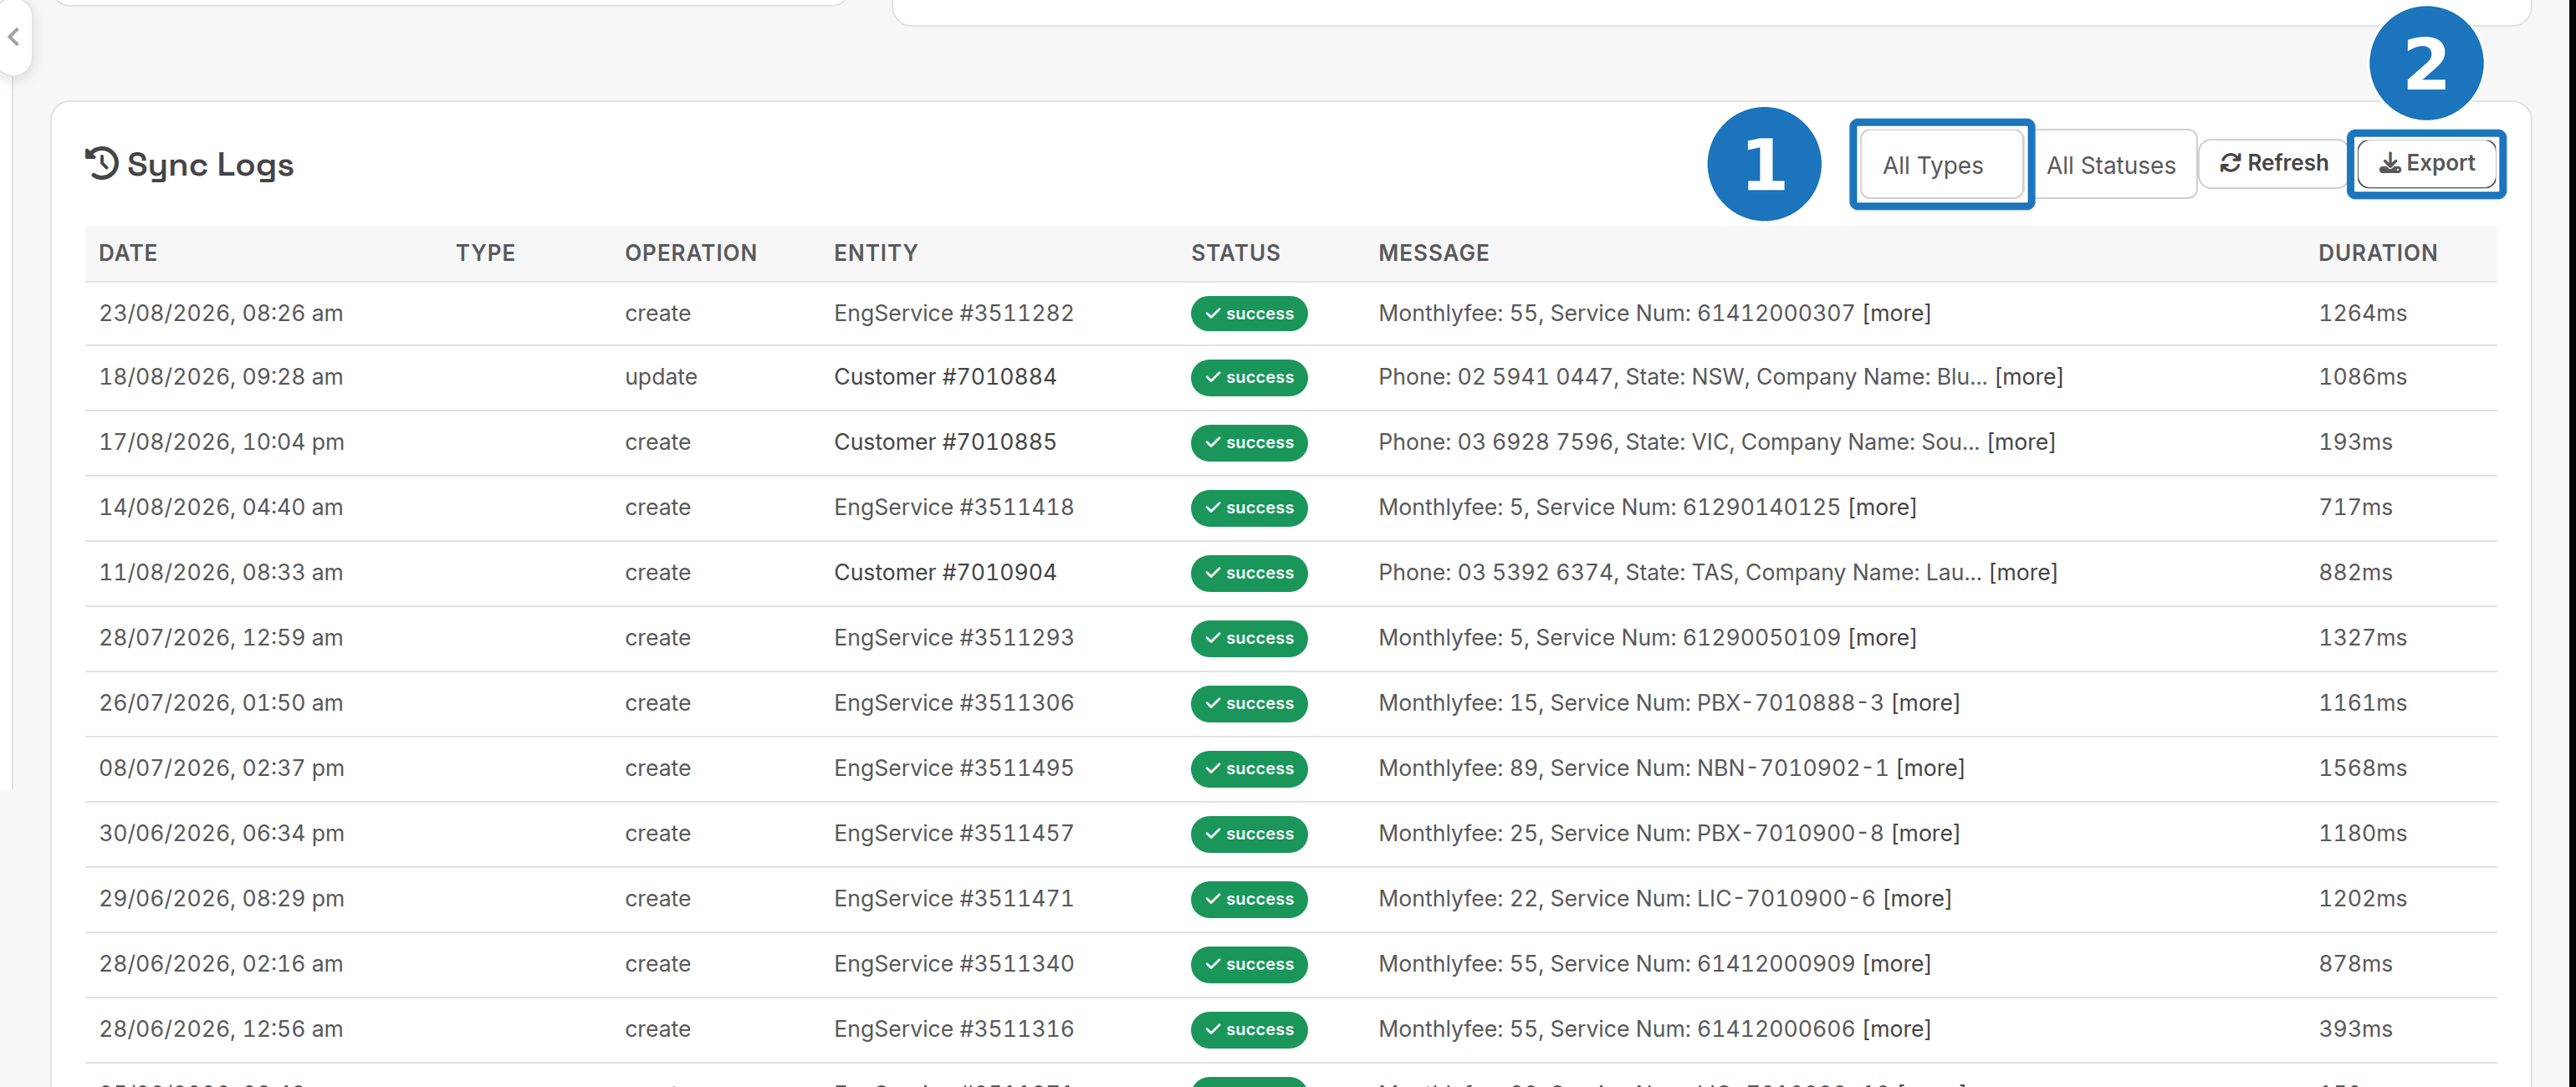Click date 23/08/2026, 08:26 am
The image size is (2576, 1087).
221,313
